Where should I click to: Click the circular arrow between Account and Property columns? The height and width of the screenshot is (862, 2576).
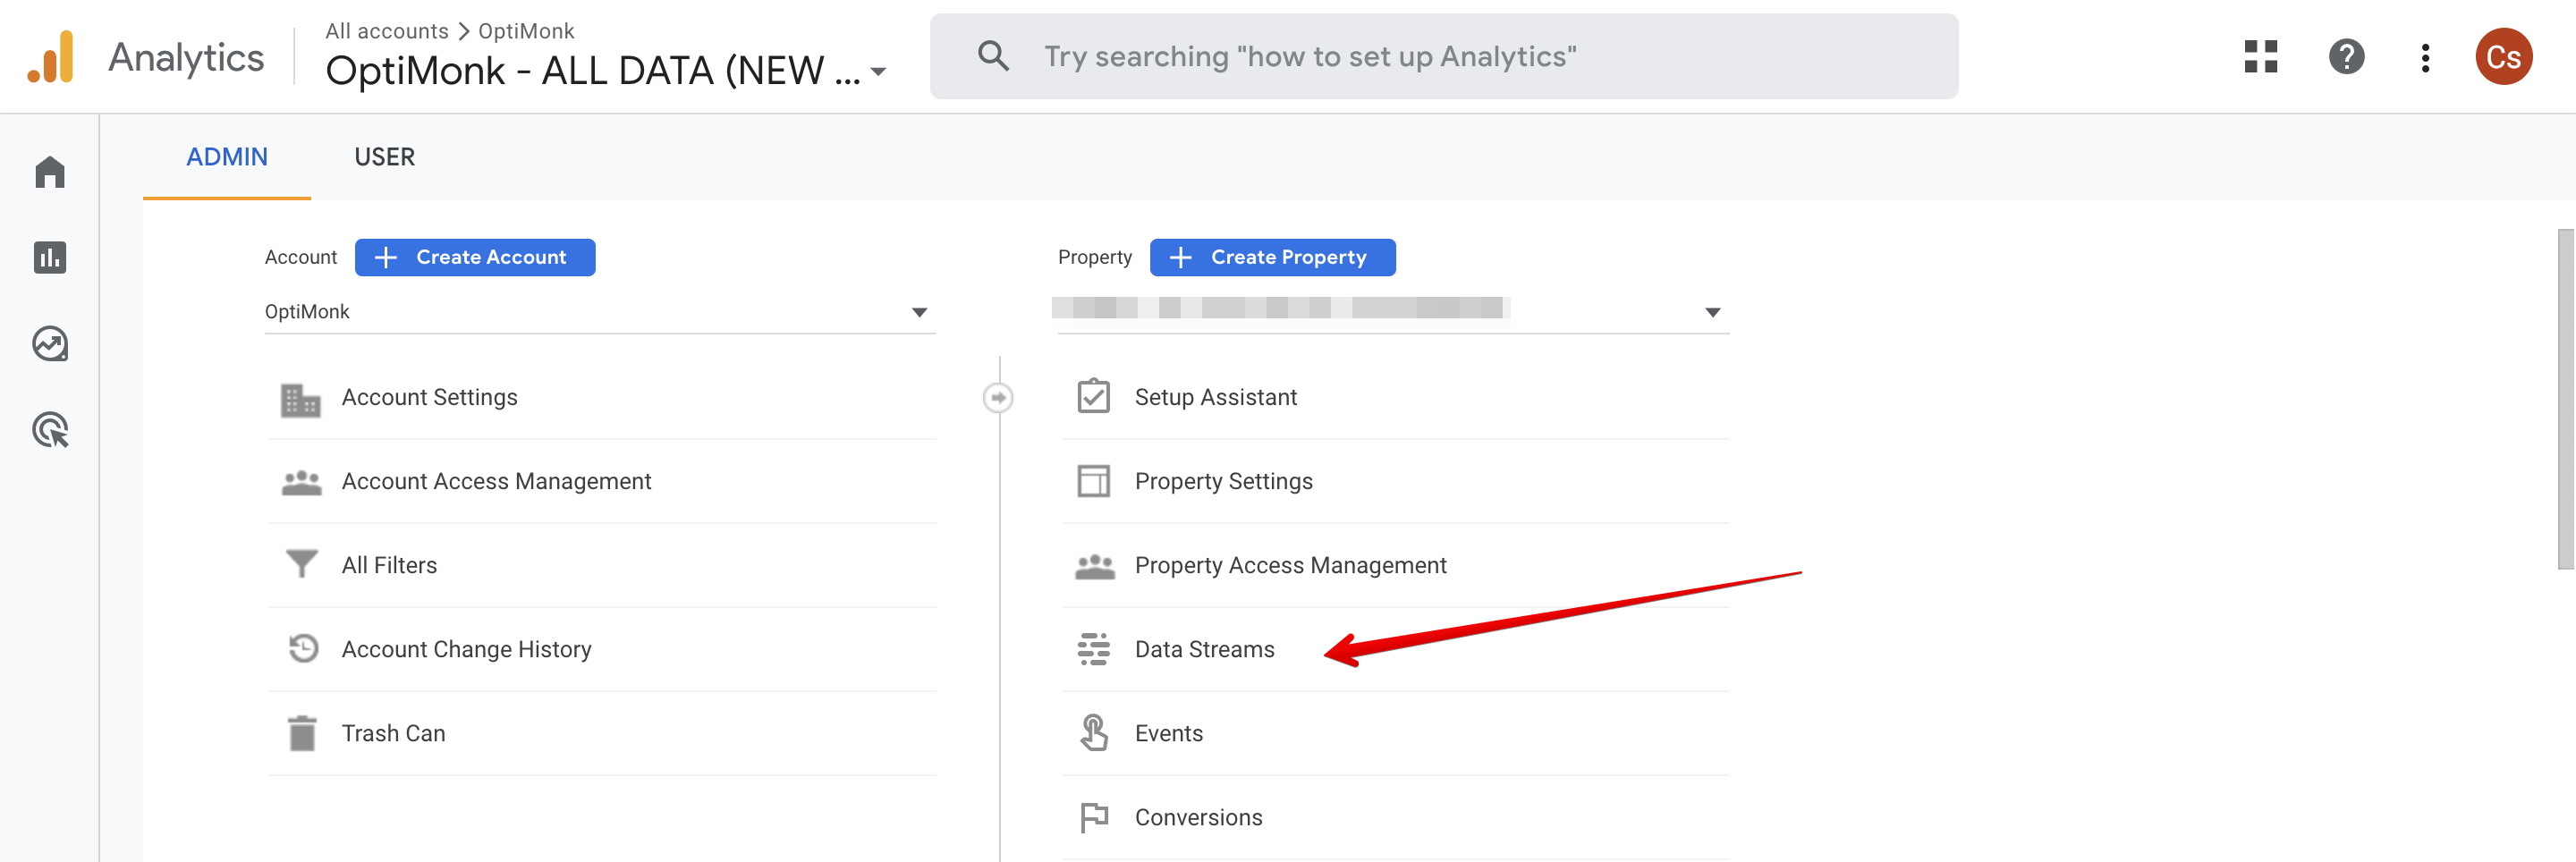998,398
